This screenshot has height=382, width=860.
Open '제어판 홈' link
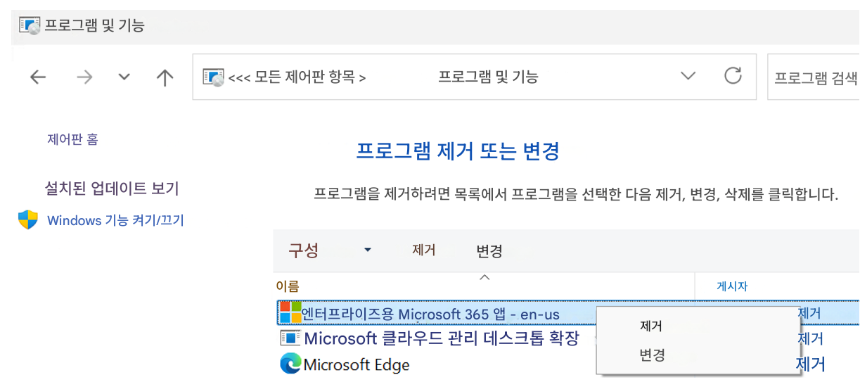tap(72, 139)
